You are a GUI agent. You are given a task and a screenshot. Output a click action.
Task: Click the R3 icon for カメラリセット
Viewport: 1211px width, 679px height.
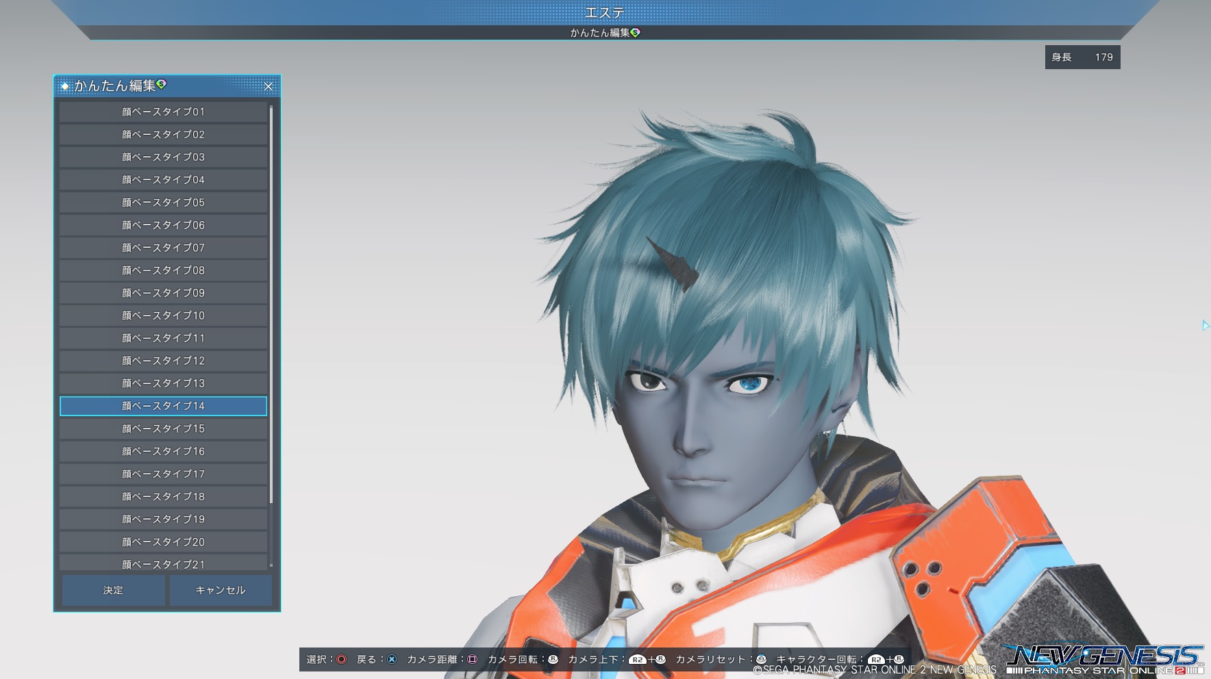[761, 659]
